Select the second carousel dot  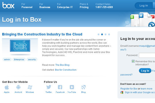[102, 34]
